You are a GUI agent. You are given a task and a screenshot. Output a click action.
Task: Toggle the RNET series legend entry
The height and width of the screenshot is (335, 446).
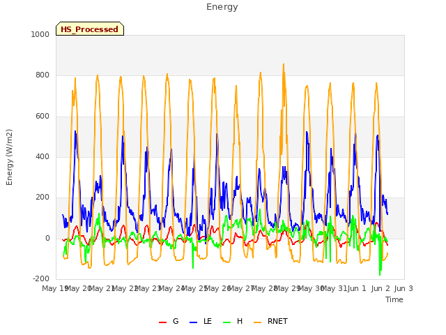pos(270,321)
